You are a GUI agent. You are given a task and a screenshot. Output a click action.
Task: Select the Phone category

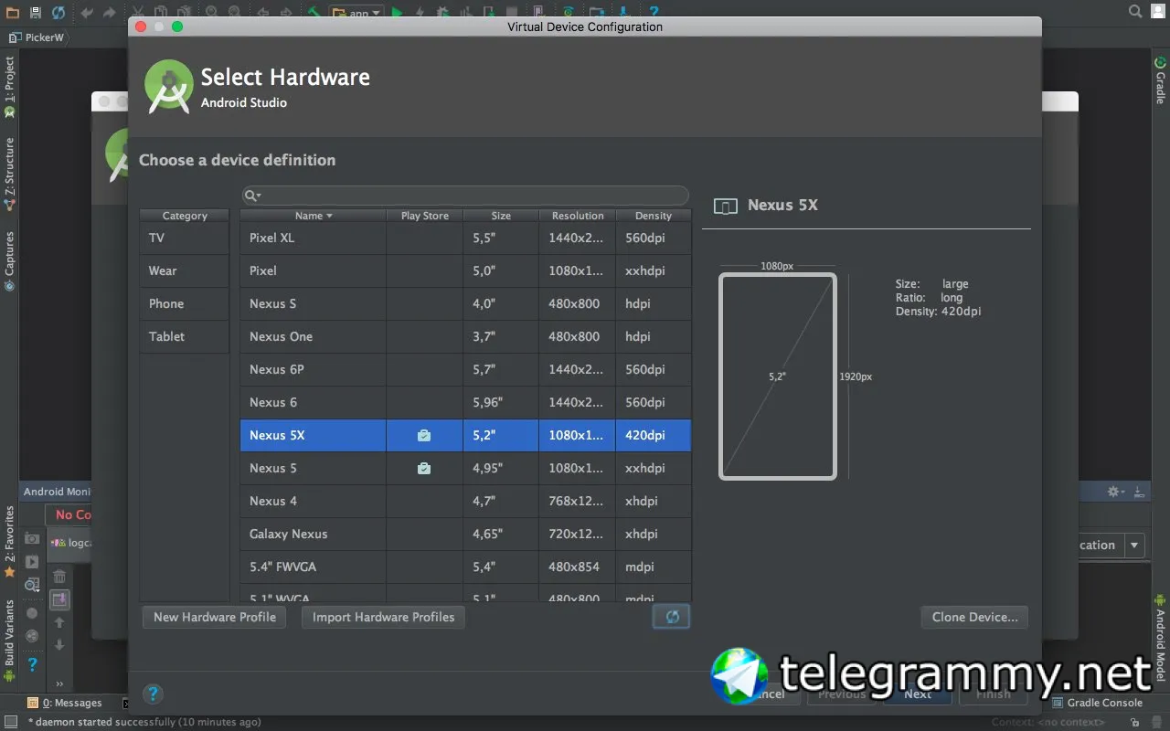[x=184, y=303]
